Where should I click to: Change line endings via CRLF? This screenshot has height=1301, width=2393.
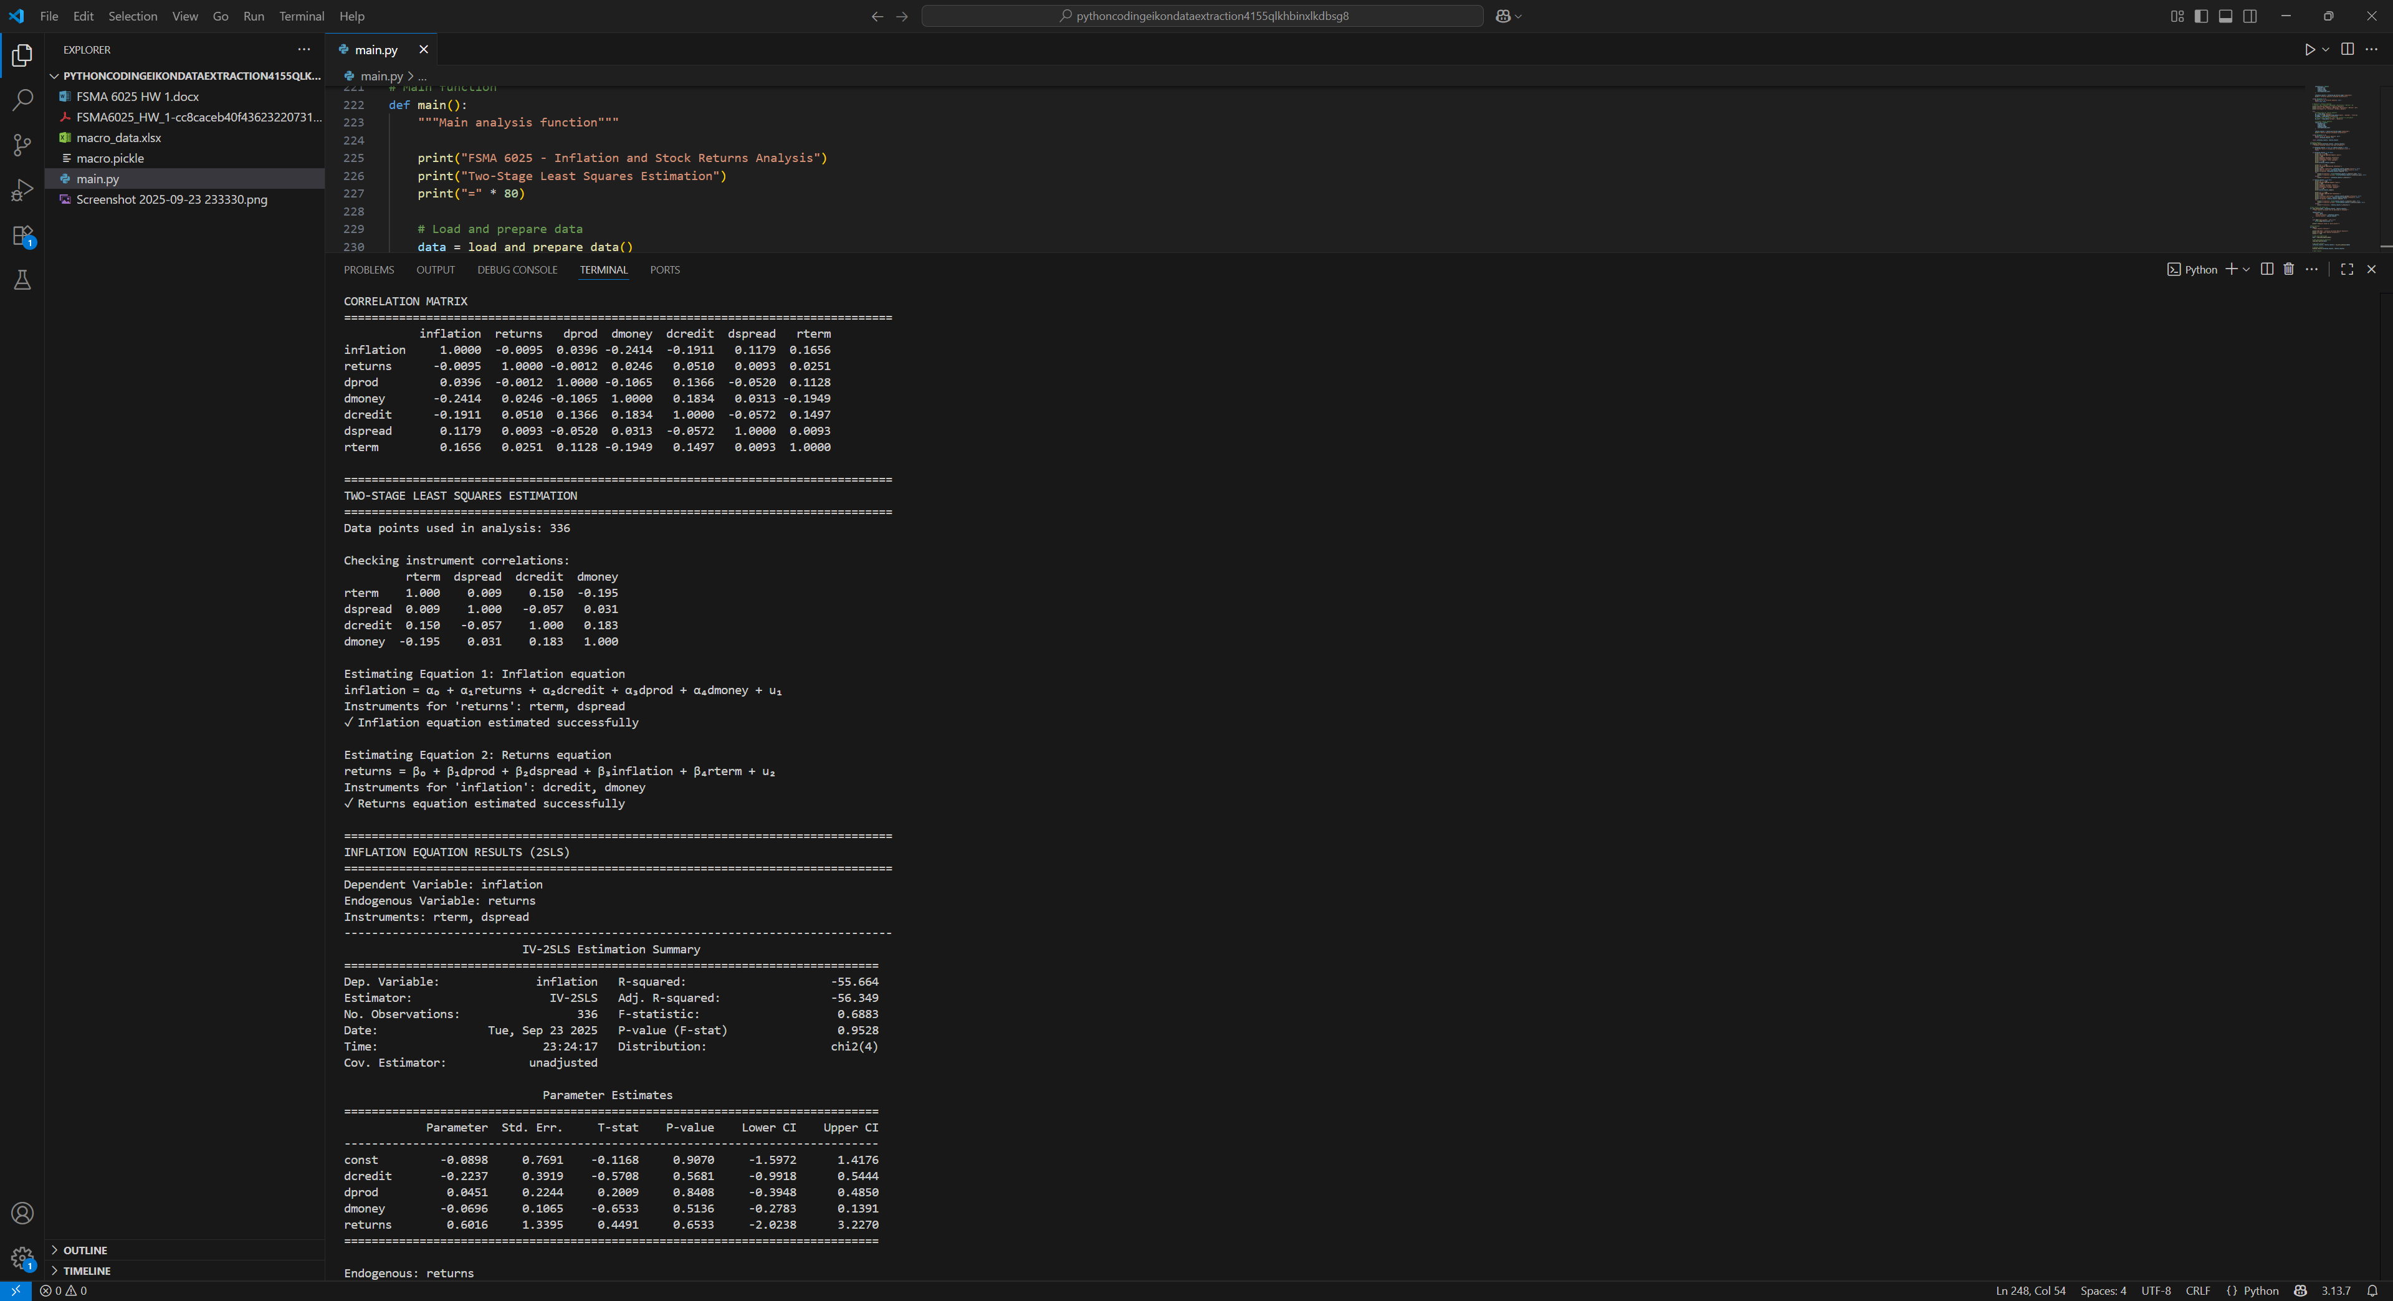tap(2197, 1291)
